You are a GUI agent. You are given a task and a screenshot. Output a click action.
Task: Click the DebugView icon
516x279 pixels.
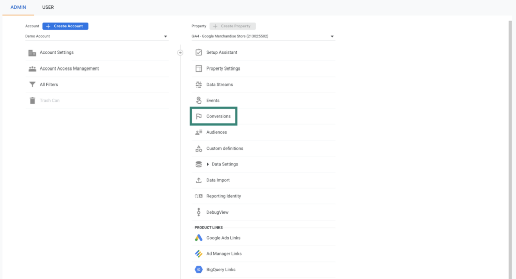click(x=199, y=212)
